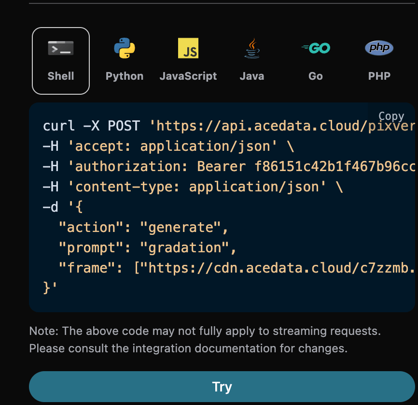
Task: Click the PHP oval logo icon
Action: pos(379,48)
